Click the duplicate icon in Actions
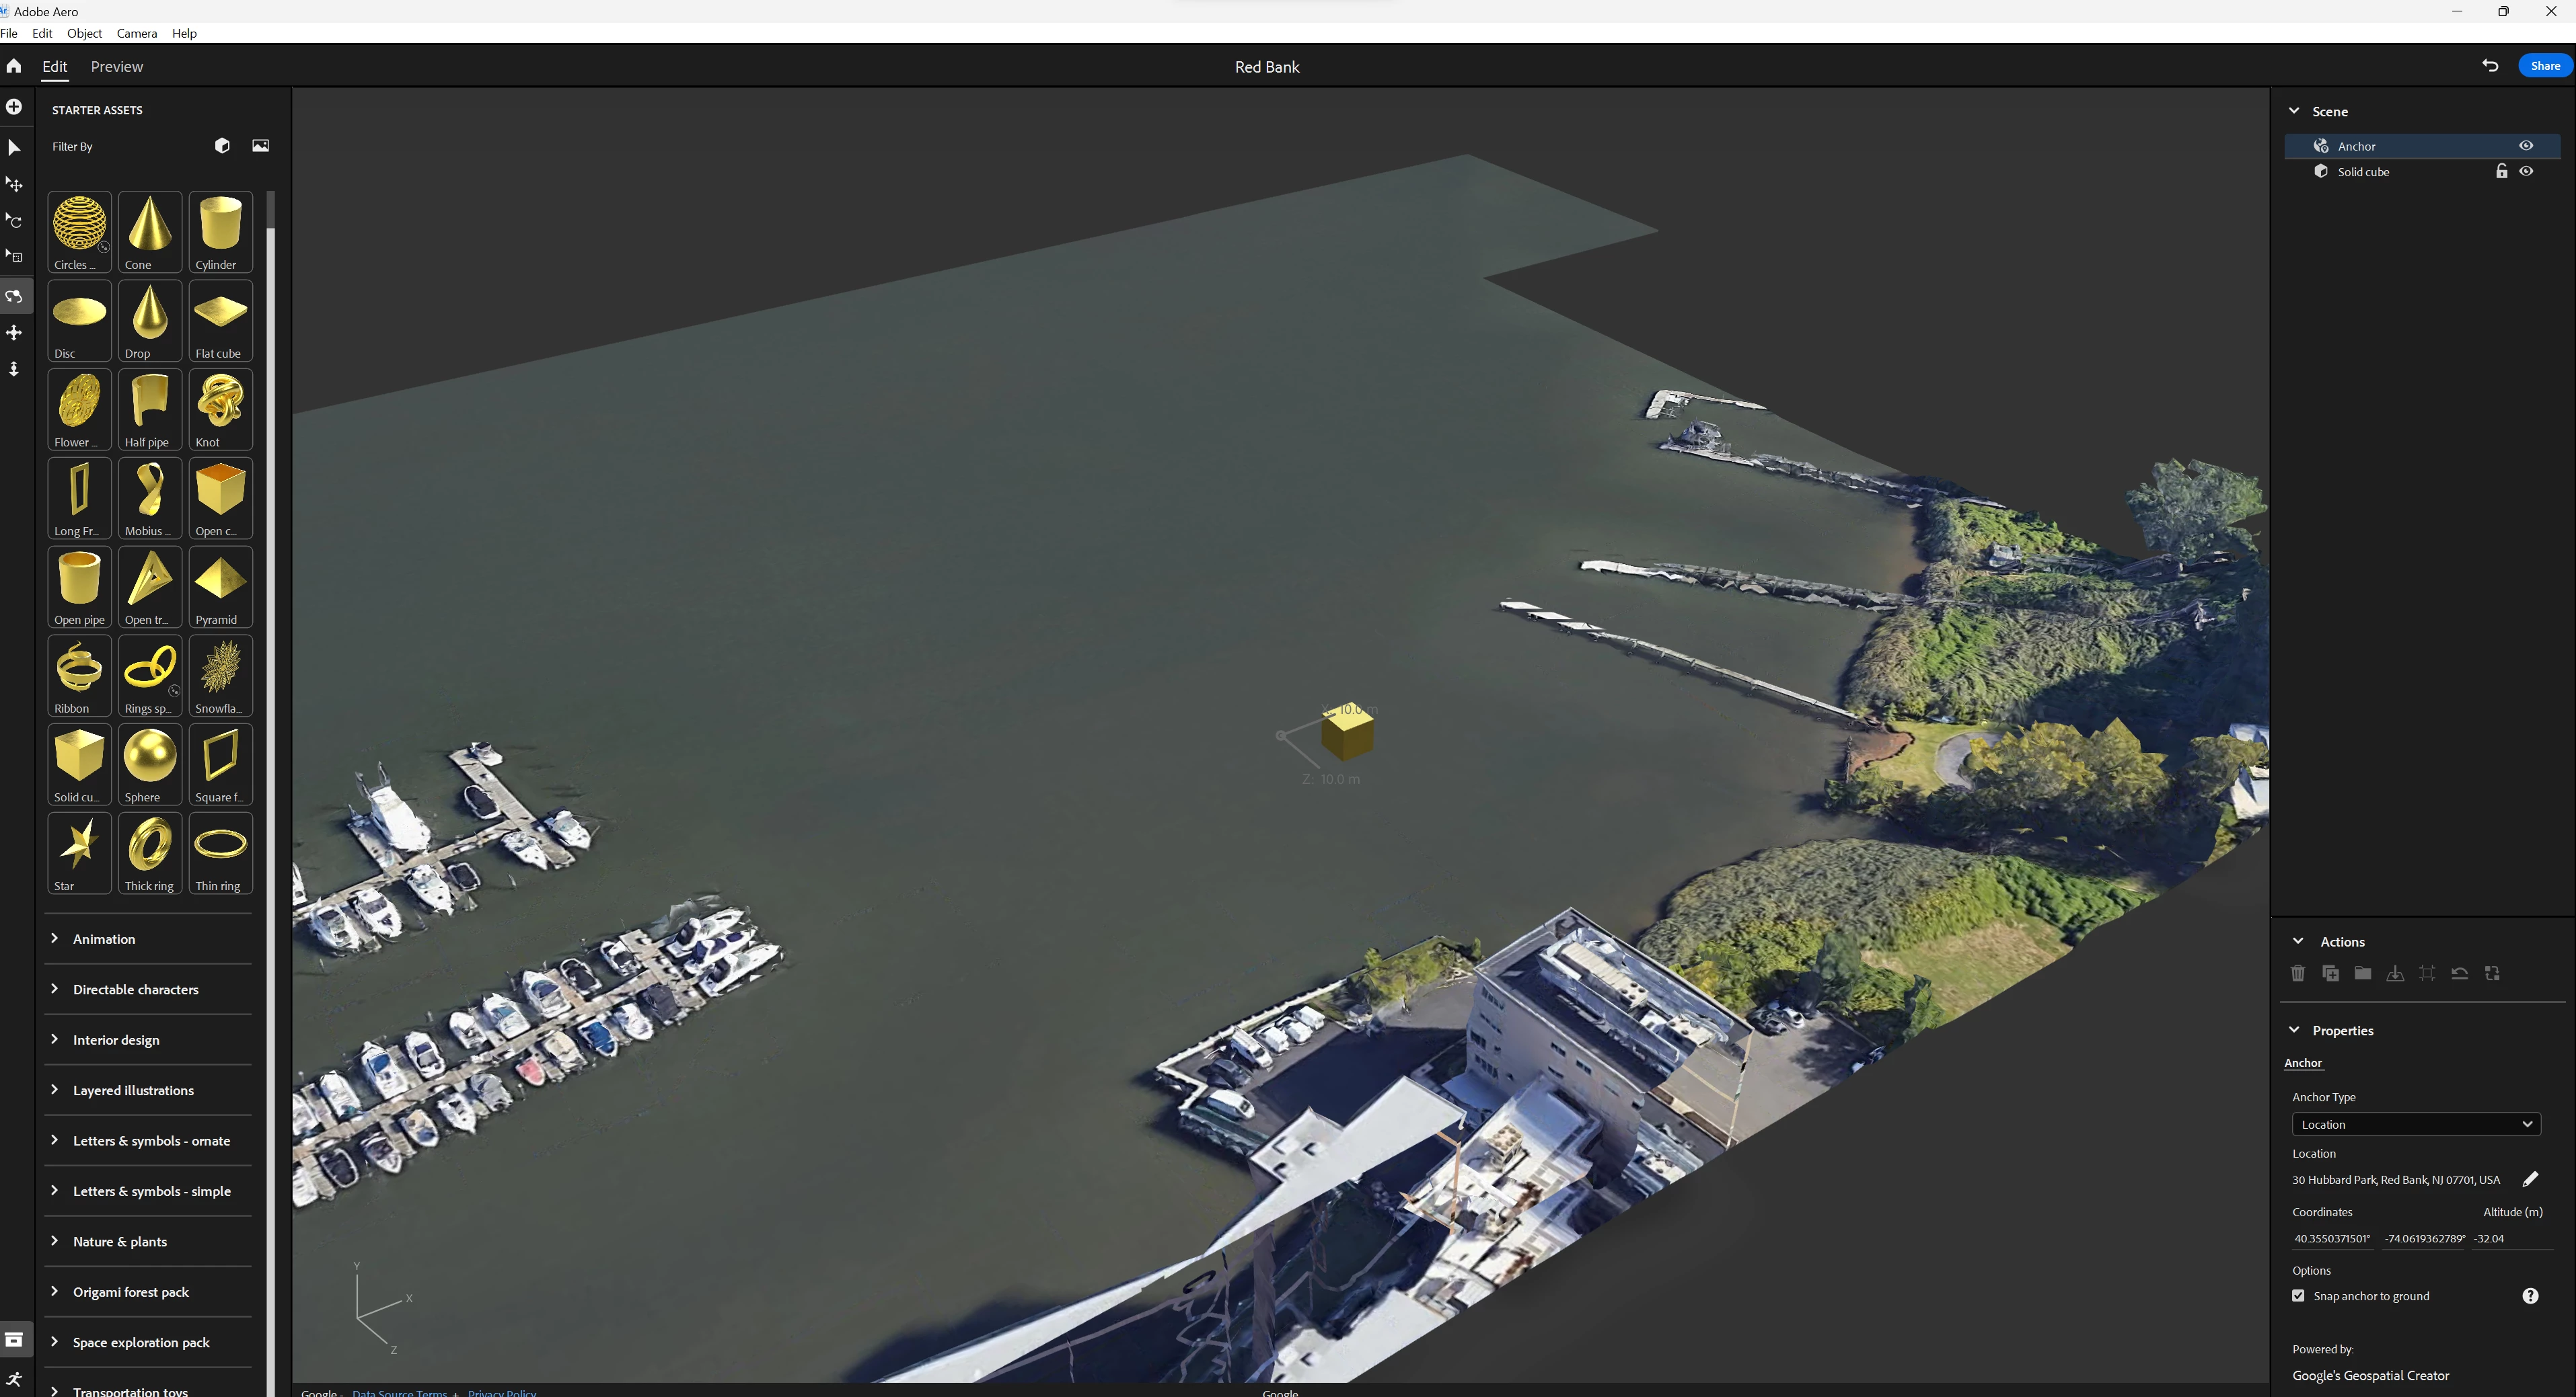 click(2330, 973)
